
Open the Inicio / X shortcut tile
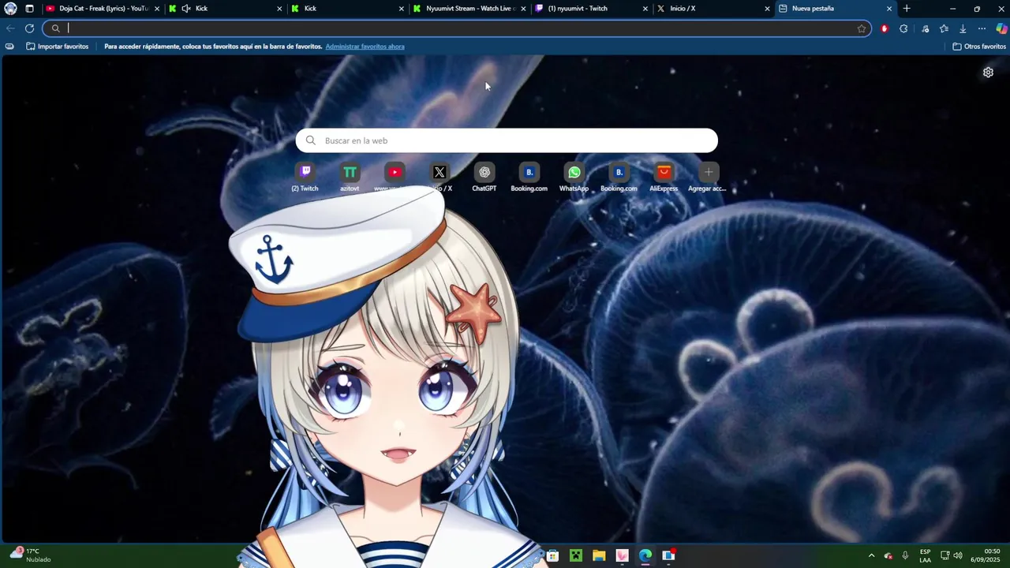coord(440,177)
